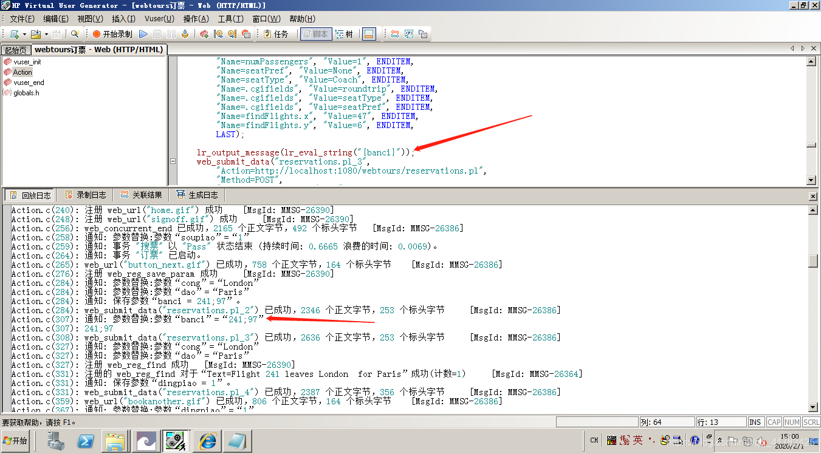Screen dimensions: 821x454
Task: Open the Windows 开始 start button
Action: click(16, 441)
